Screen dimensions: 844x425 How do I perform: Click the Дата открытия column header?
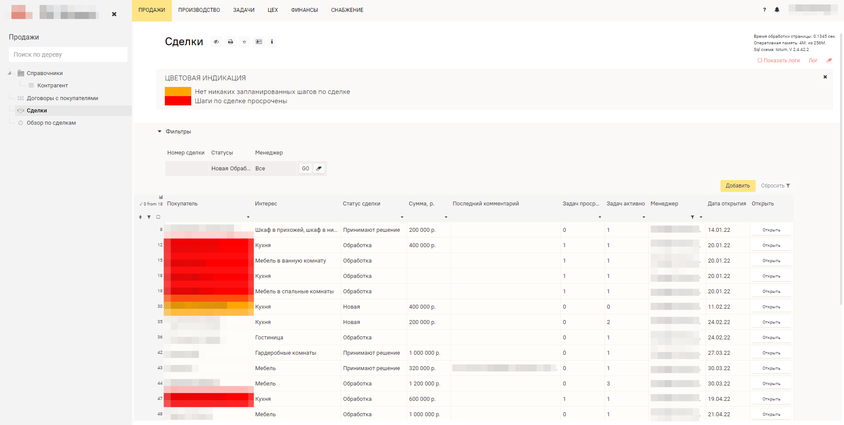point(727,204)
